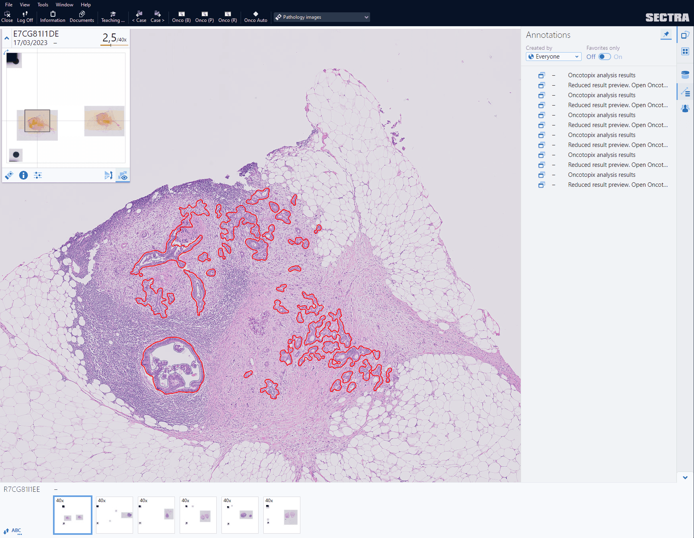Open the Pathology images dropdown
The width and height of the screenshot is (694, 538).
tap(322, 17)
